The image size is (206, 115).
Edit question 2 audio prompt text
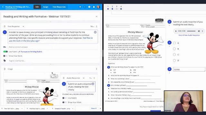[x=81, y=87]
